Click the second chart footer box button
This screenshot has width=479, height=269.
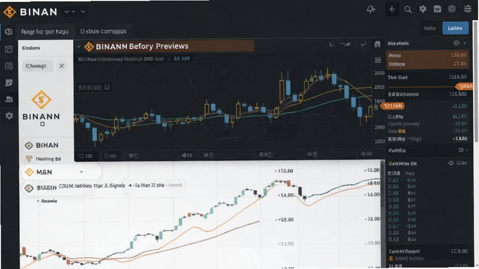[110, 156]
